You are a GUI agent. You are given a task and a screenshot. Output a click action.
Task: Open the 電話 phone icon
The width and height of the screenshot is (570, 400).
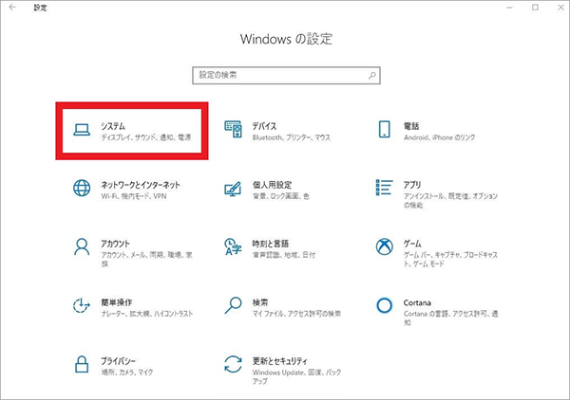pyautogui.click(x=384, y=129)
